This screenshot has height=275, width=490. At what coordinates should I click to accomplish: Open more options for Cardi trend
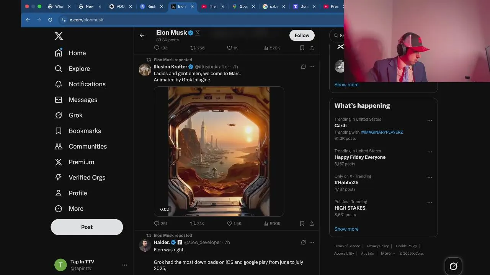(430, 120)
